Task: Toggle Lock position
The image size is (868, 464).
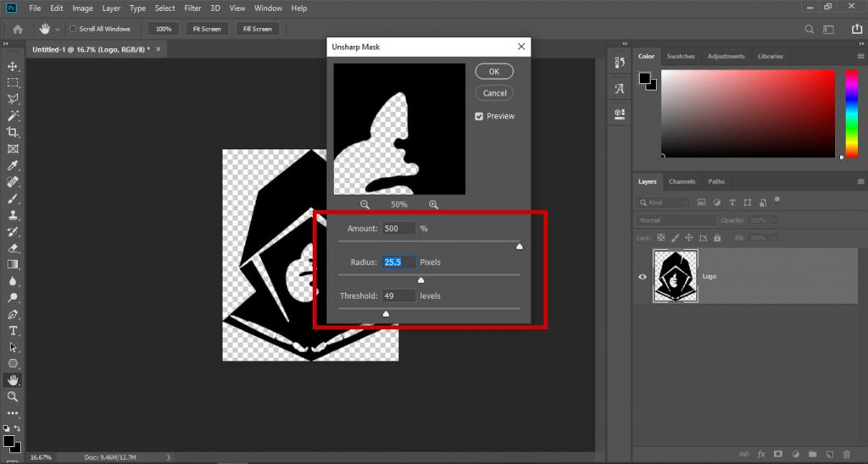Action: [x=688, y=238]
